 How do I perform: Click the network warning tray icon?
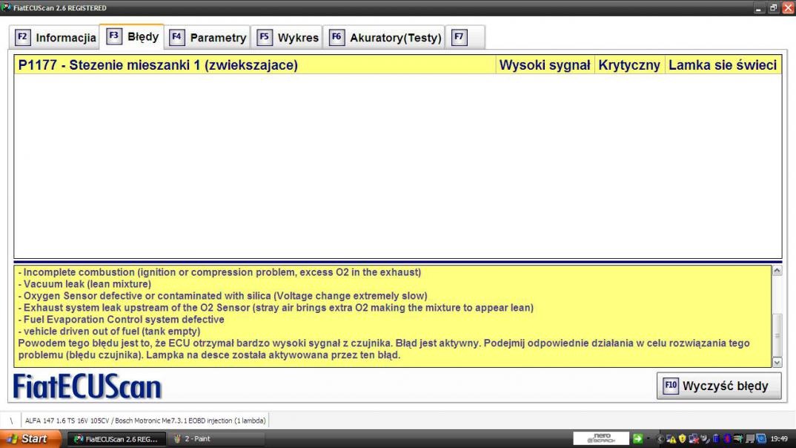[671, 439]
